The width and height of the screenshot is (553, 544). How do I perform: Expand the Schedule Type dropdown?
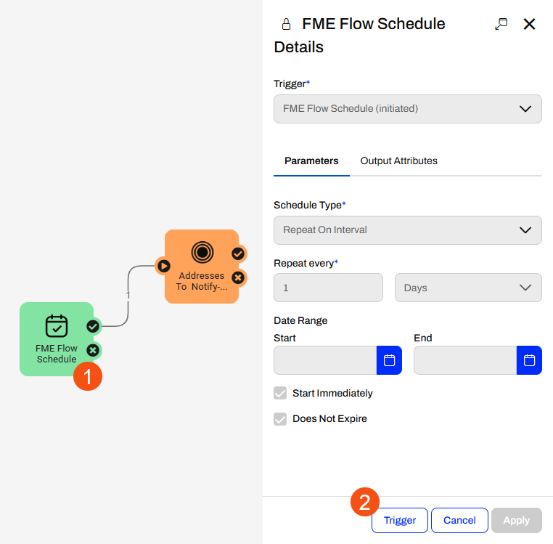[407, 230]
